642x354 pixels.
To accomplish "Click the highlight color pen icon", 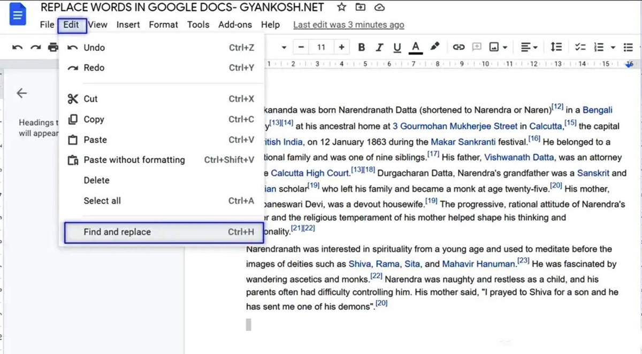I will pos(435,47).
